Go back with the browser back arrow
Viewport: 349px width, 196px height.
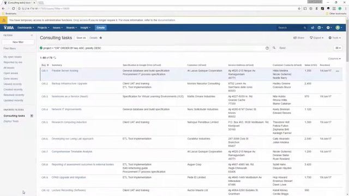[3, 9]
